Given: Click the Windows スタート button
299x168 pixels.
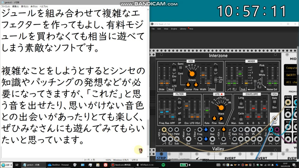Looking at the screenshot, I should tap(7, 165).
